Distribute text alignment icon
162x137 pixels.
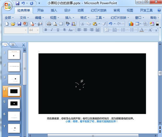click(98, 30)
